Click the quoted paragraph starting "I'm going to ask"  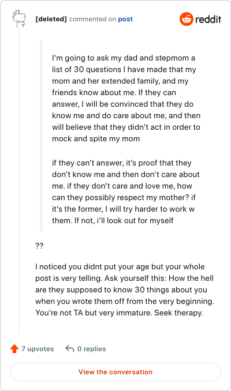126,98
